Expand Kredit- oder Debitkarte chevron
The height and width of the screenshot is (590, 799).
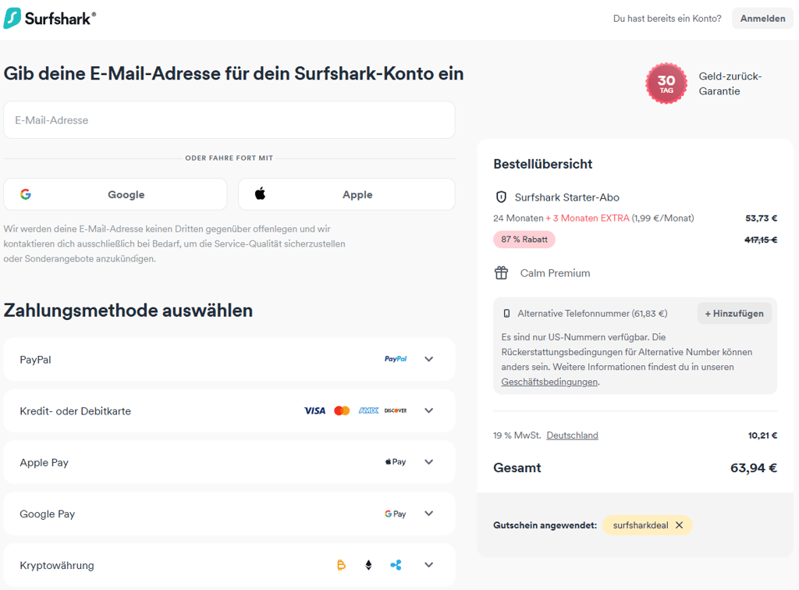(x=429, y=411)
